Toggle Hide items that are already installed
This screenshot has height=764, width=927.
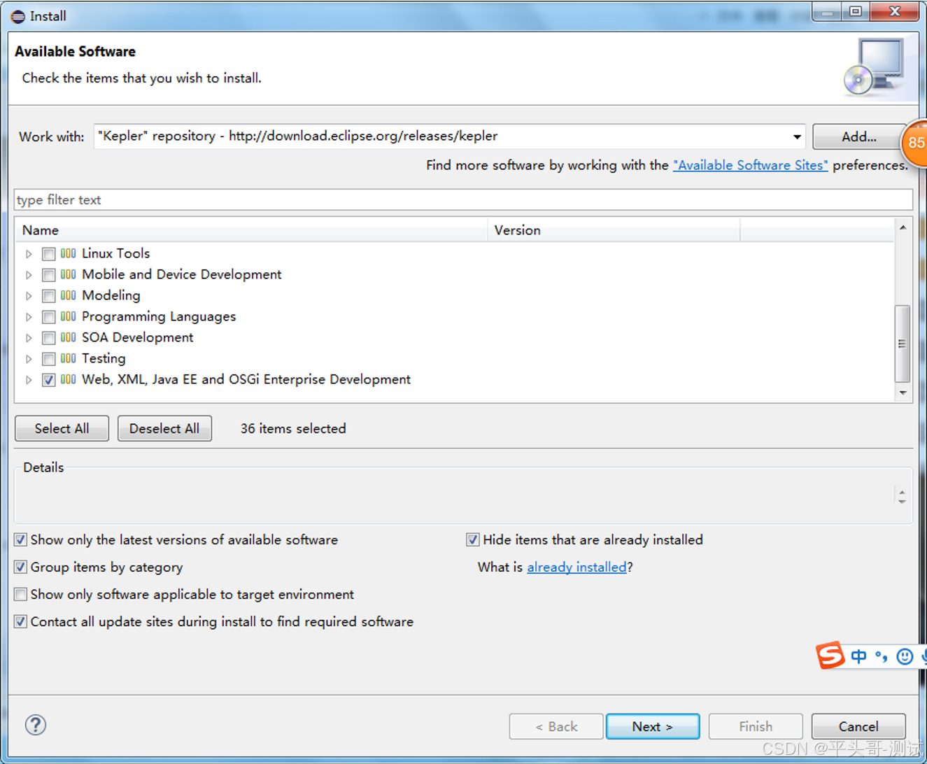coord(473,539)
